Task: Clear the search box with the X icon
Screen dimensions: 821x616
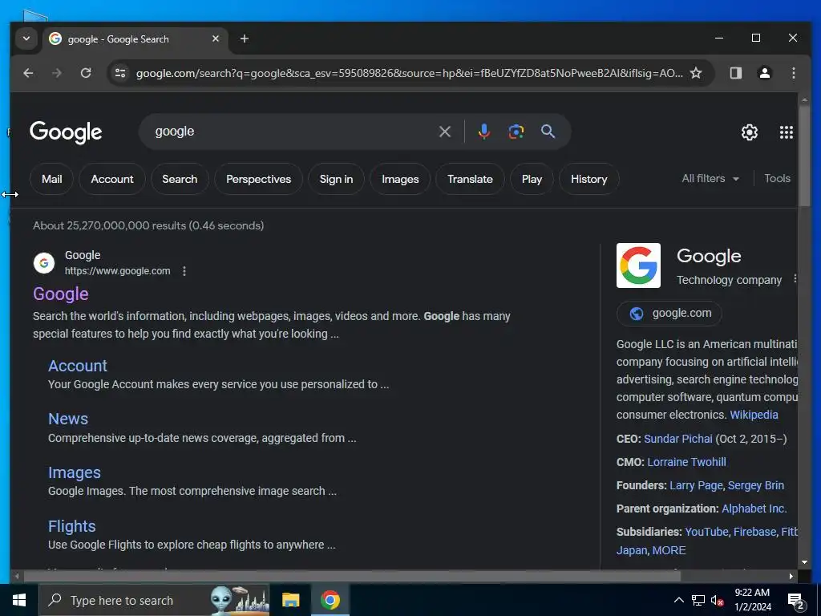Action: (x=444, y=132)
